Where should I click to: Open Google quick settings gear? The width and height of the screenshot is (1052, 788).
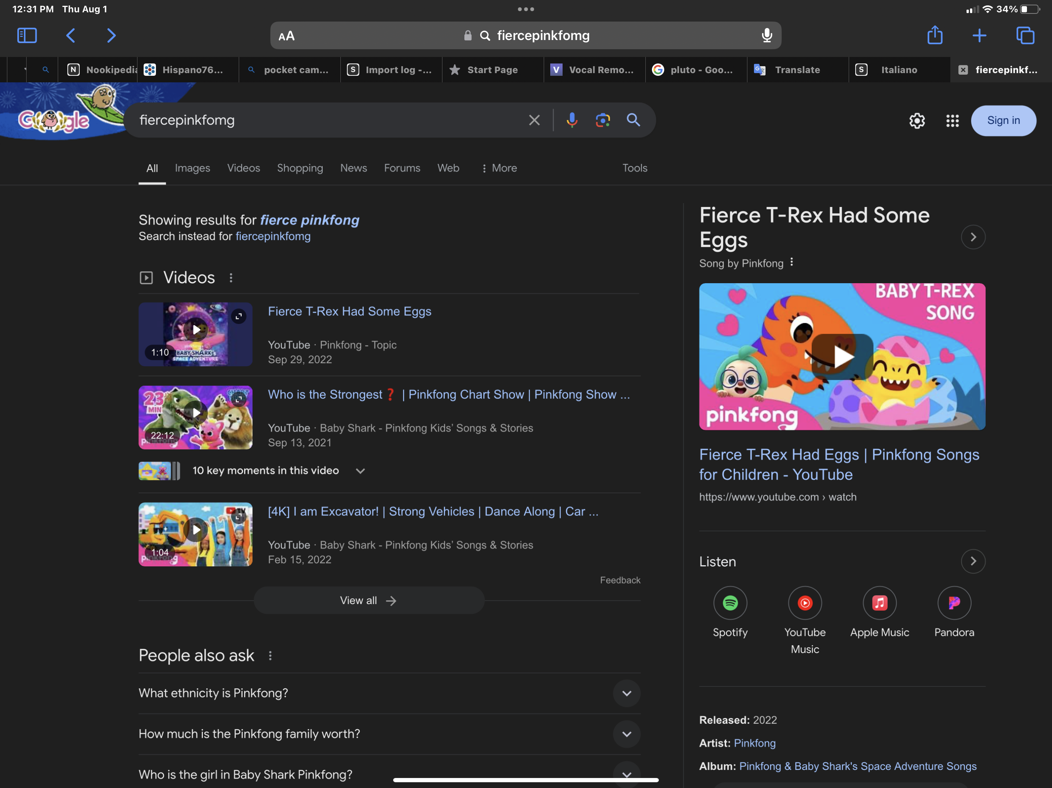tap(917, 121)
